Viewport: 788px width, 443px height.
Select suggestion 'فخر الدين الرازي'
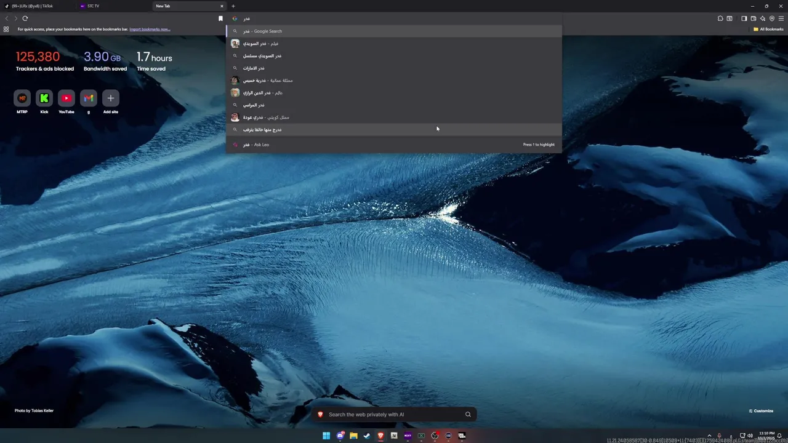[x=394, y=93]
